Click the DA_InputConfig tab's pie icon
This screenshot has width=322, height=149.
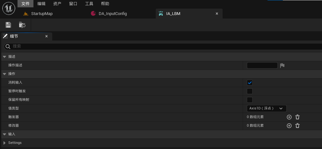click(93, 14)
